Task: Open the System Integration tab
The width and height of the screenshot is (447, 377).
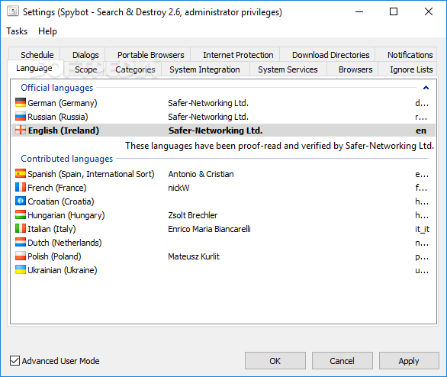Action: (x=204, y=69)
